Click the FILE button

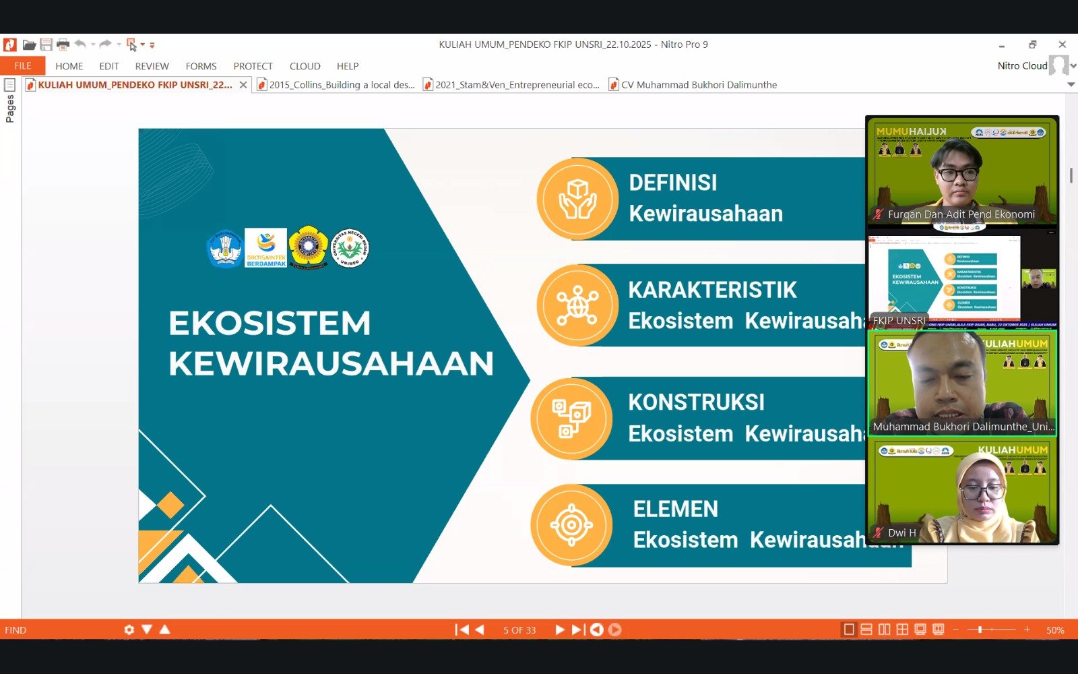coord(23,66)
